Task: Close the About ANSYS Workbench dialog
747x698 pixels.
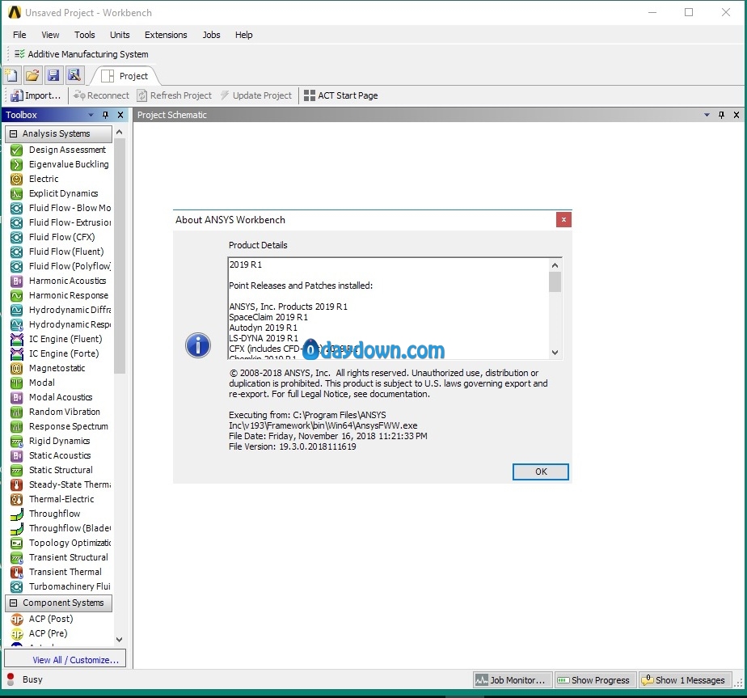Action: point(563,220)
